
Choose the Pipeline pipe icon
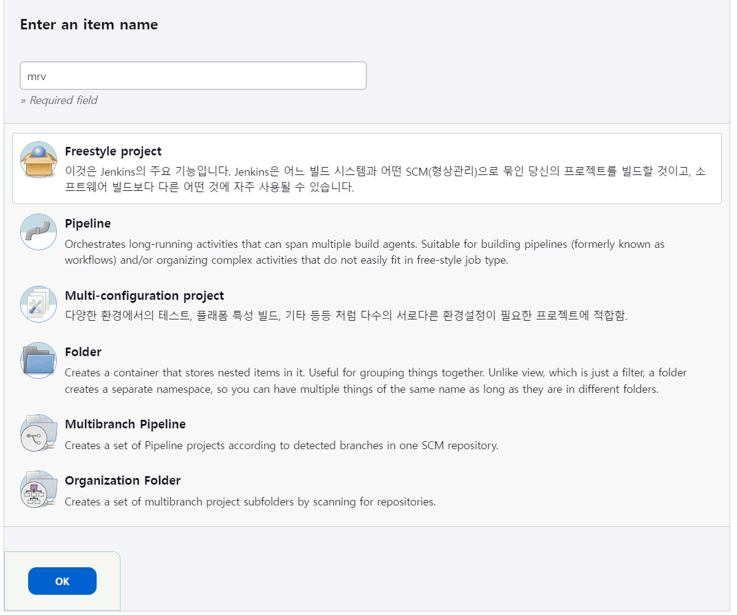click(39, 232)
